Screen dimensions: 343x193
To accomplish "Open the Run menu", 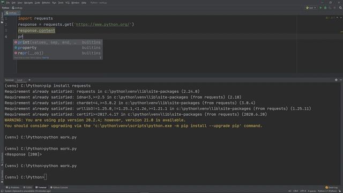I will click(x=54, y=3).
